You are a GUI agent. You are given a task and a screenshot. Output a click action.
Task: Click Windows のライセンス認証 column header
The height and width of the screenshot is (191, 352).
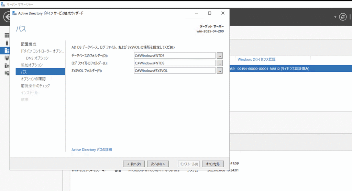click(256, 59)
